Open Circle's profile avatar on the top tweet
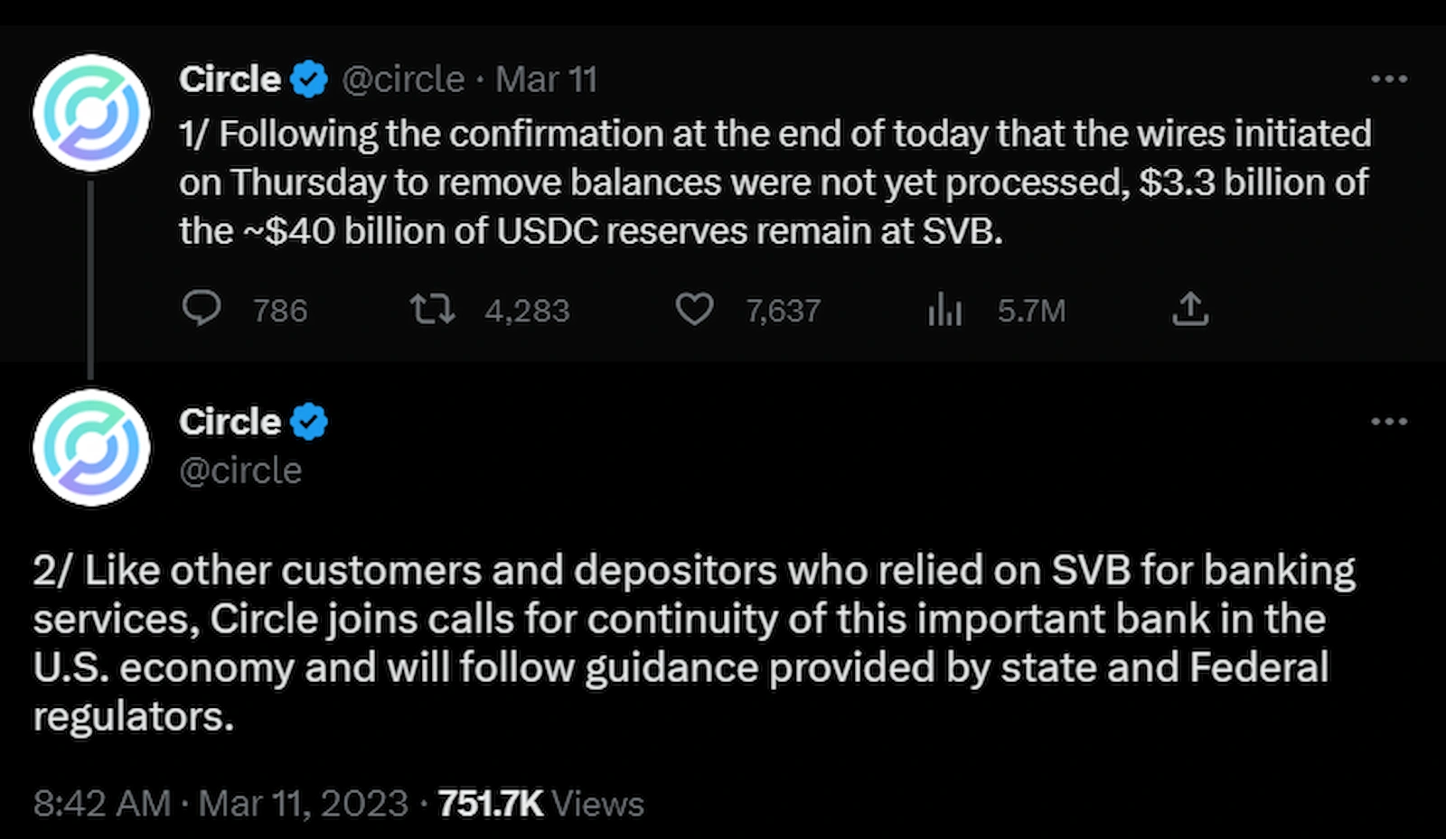This screenshot has width=1446, height=839. 91,112
